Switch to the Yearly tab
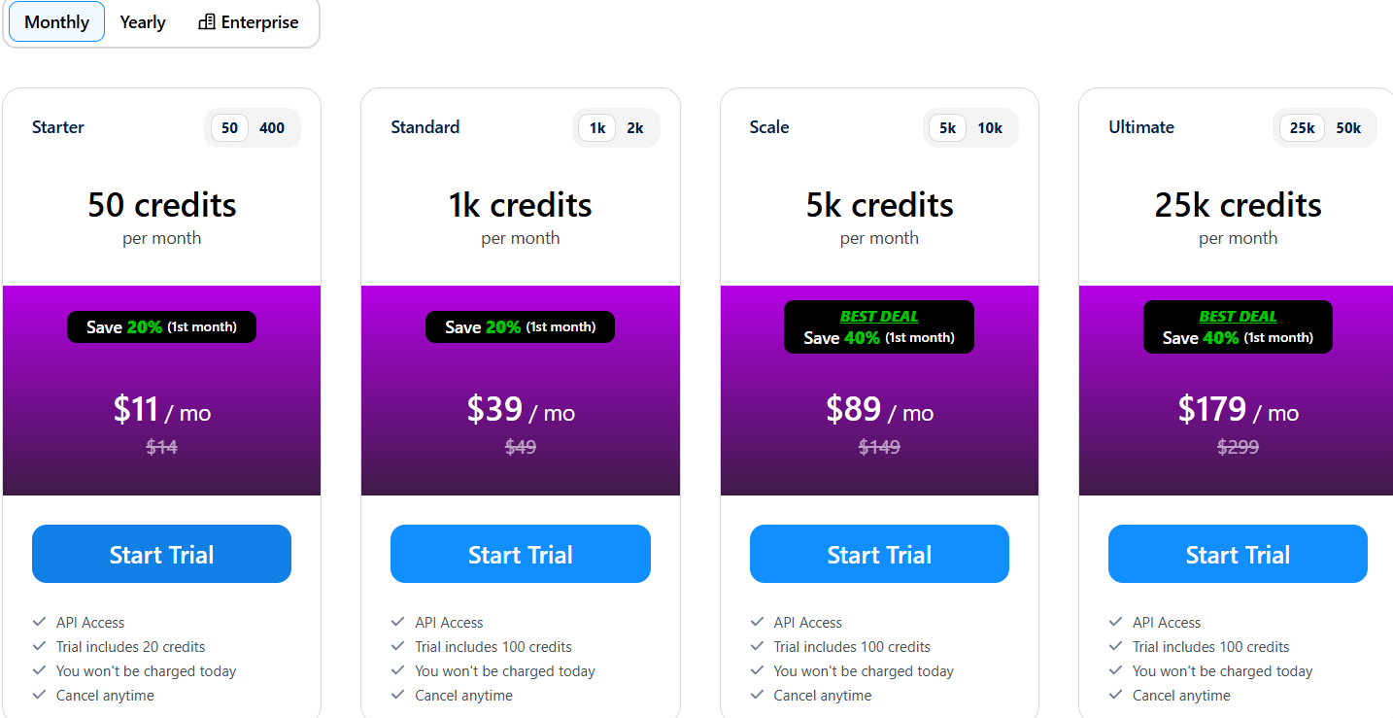Image resolution: width=1393 pixels, height=718 pixels. pyautogui.click(x=142, y=21)
